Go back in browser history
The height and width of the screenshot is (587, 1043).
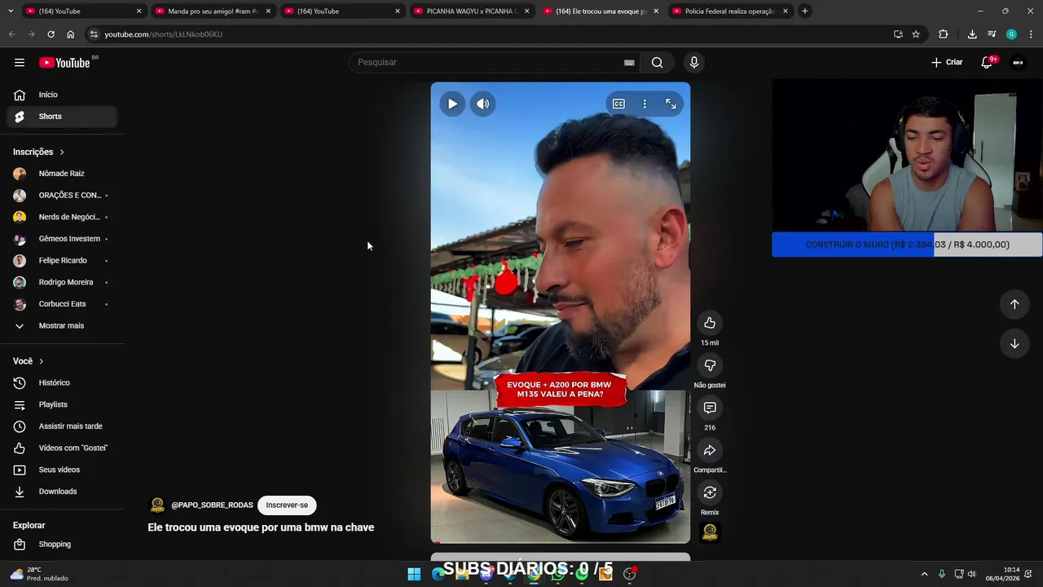[11, 34]
